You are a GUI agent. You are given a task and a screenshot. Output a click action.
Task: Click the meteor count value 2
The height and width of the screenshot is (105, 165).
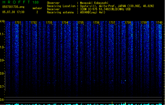(37, 12)
